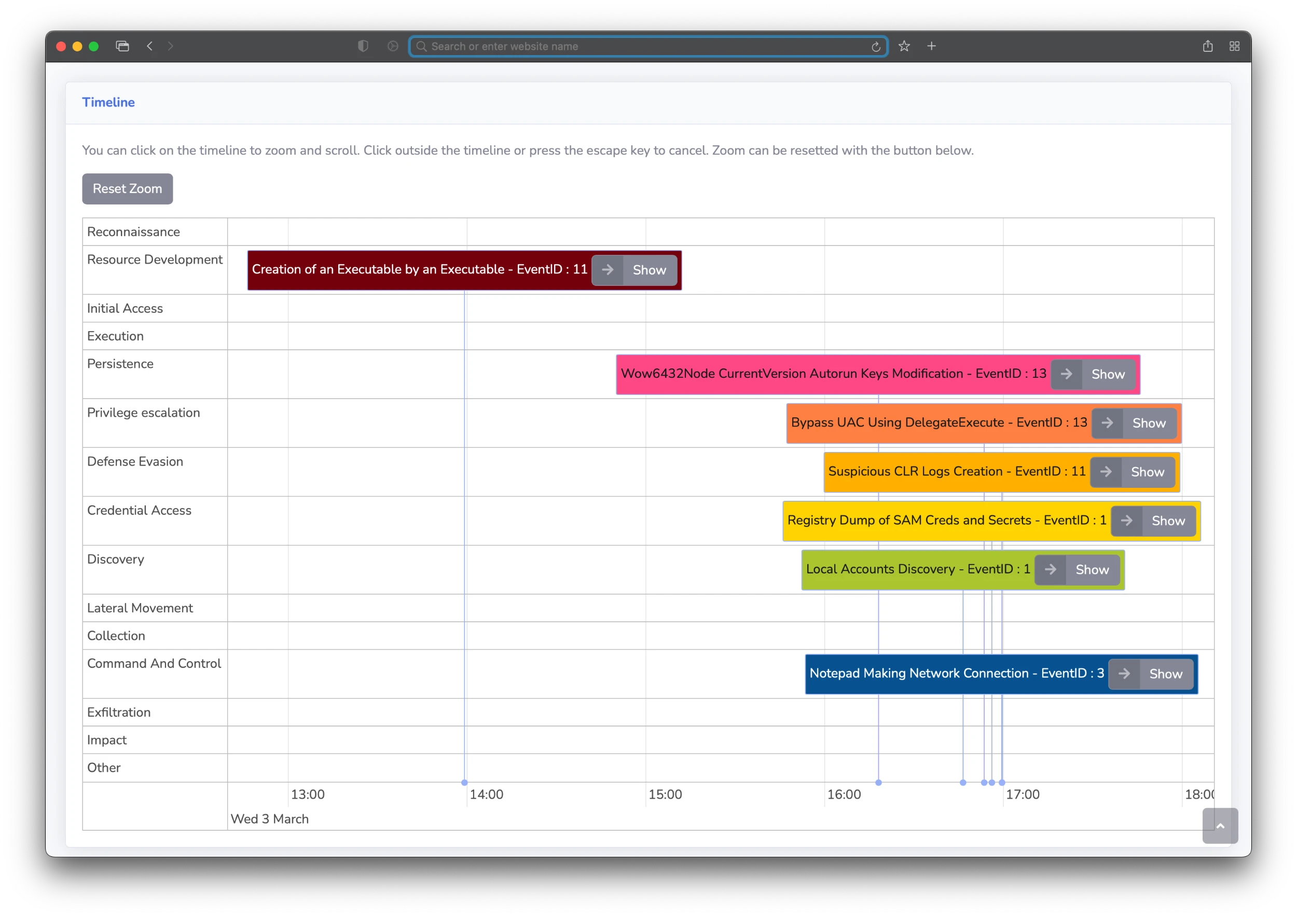Show details for Notepad Making Network Connection

click(x=1165, y=674)
